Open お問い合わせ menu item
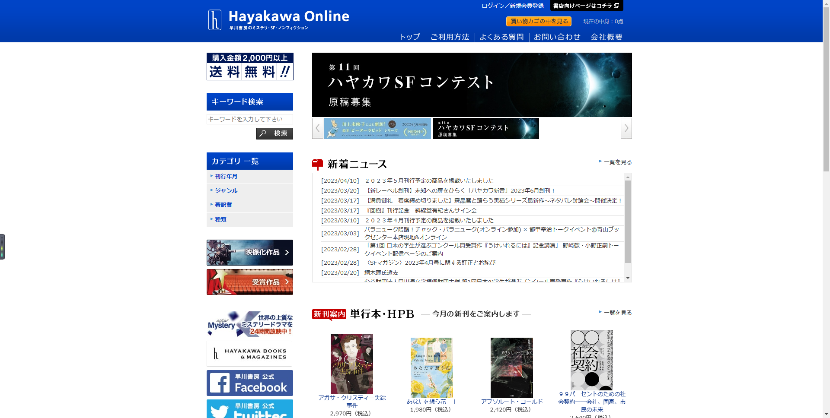Image resolution: width=830 pixels, height=418 pixels. coord(557,37)
